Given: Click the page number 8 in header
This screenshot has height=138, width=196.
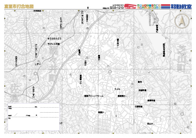Looking at the screenshot, I should (x=88, y=8).
